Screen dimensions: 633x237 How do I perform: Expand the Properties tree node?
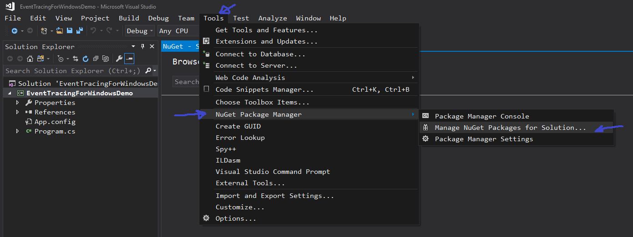coord(18,103)
